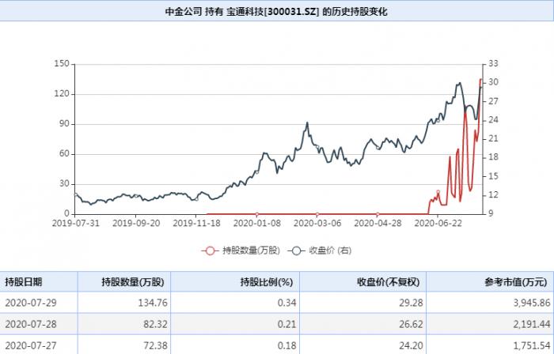Click x-axis label 2020-04-28
Viewport: 554px width, 354px height.
tap(378, 223)
